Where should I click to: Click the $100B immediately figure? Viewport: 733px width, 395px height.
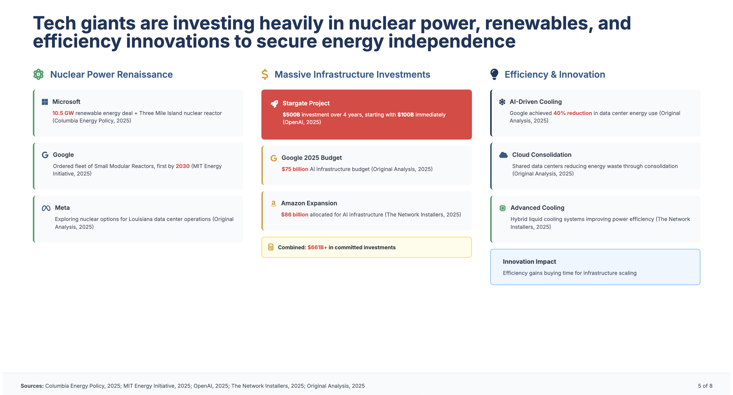406,115
